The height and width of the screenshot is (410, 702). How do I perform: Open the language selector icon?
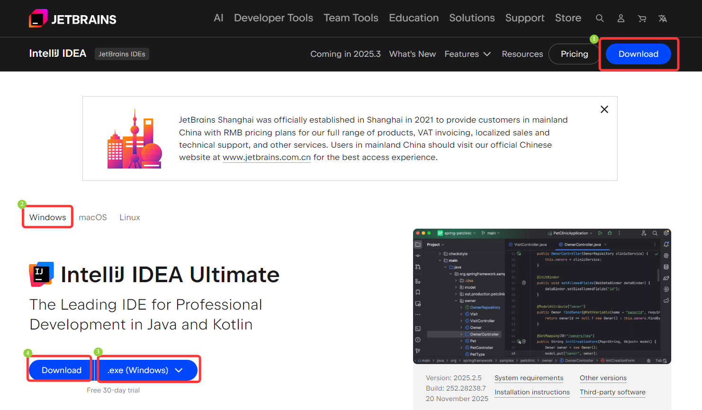pos(663,18)
